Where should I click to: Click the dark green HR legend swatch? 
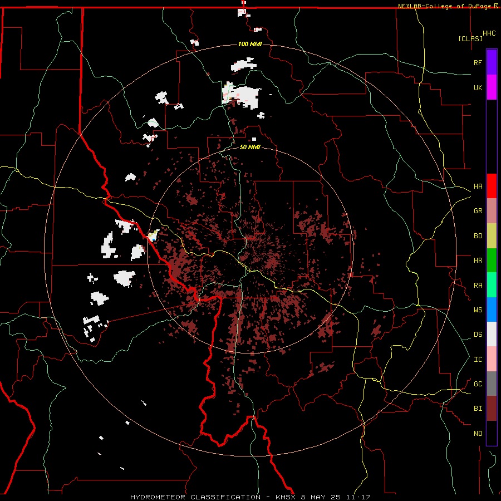tap(492, 261)
